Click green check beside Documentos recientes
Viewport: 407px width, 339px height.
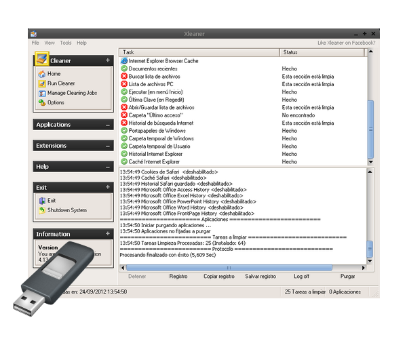[x=124, y=68]
